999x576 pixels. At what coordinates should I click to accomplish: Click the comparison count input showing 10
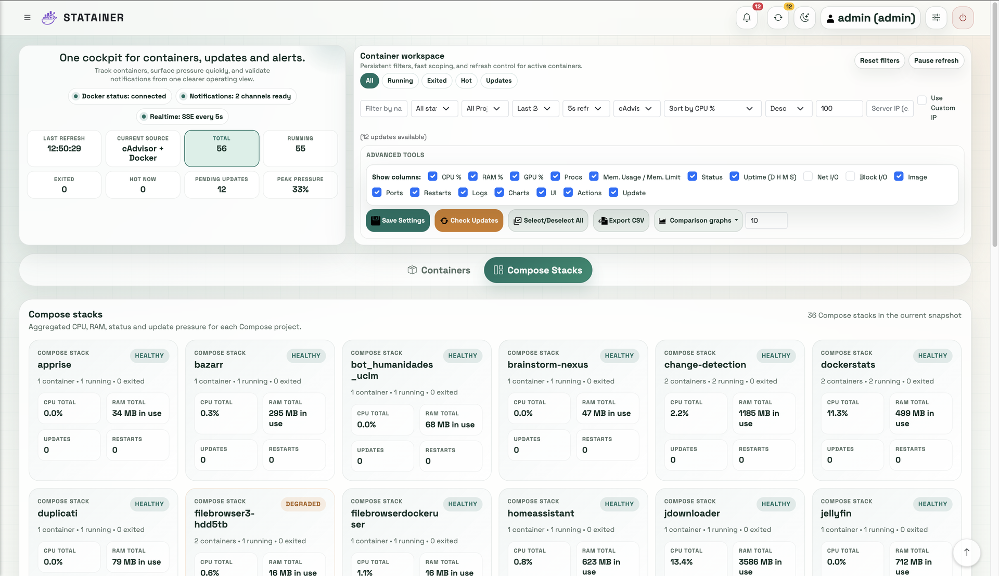(x=766, y=221)
